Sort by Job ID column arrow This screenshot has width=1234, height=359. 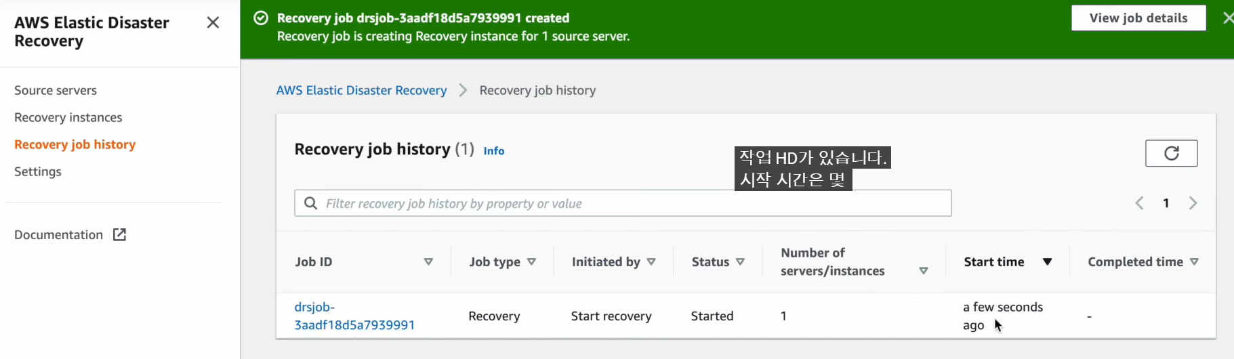(x=428, y=262)
